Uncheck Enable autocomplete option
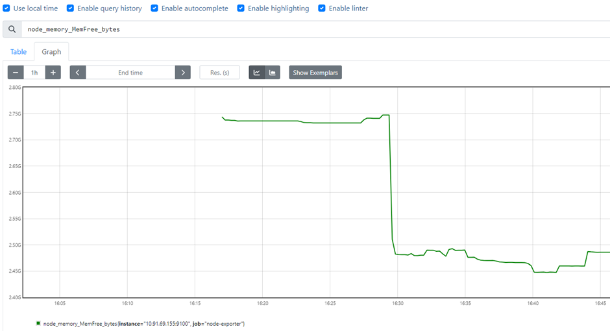Viewport: 610px width, 331px height. [154, 8]
